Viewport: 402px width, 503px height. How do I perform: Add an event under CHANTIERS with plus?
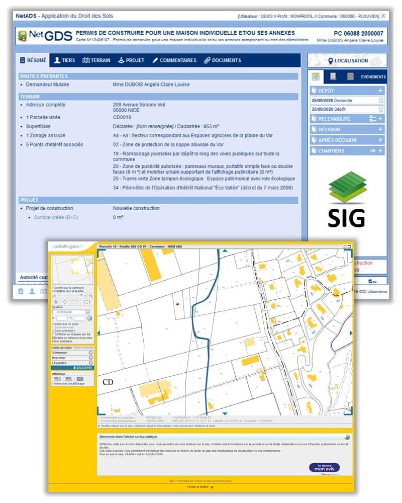click(380, 151)
